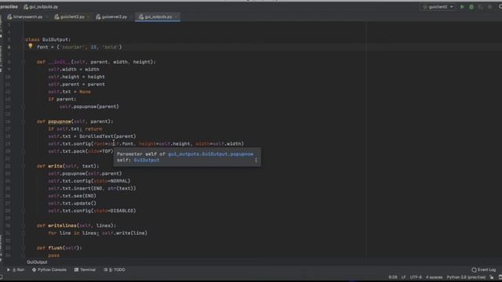Close the guiclient2.py tab
Viewport: 502px width, 282px height.
[x=89, y=16]
